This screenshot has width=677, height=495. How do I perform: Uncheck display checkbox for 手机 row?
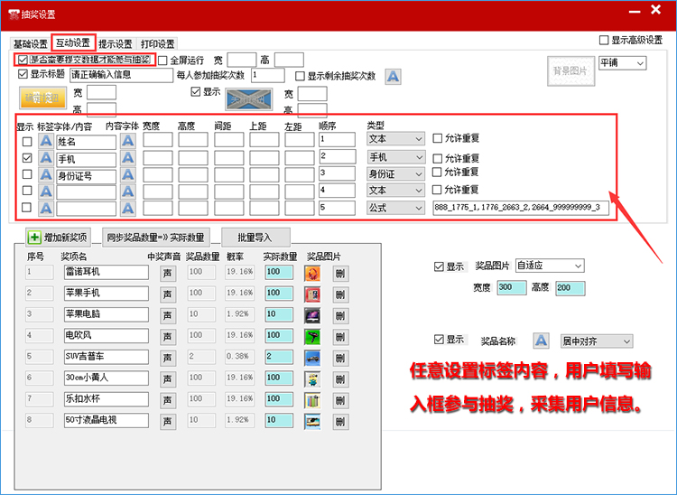(27, 158)
